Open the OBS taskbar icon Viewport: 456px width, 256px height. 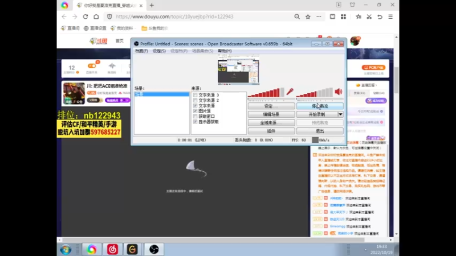[154, 250]
